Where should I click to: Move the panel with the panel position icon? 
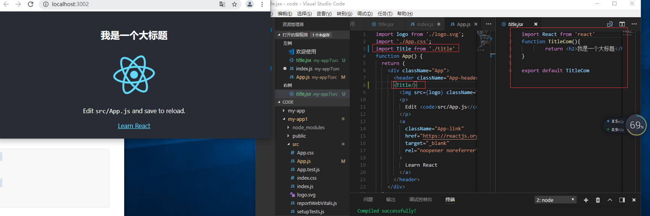click(x=622, y=200)
